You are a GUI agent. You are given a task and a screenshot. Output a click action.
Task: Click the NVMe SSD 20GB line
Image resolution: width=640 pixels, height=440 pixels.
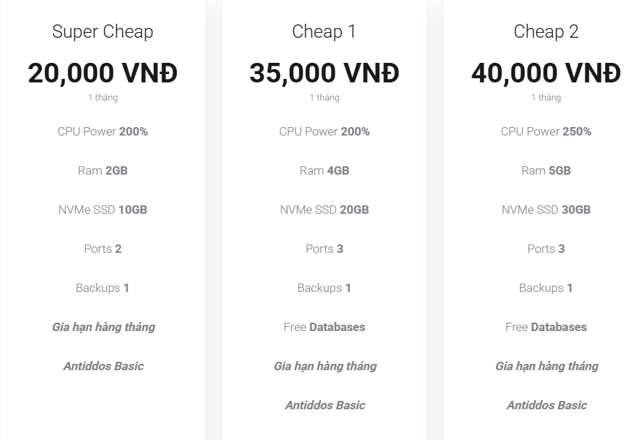pos(324,210)
